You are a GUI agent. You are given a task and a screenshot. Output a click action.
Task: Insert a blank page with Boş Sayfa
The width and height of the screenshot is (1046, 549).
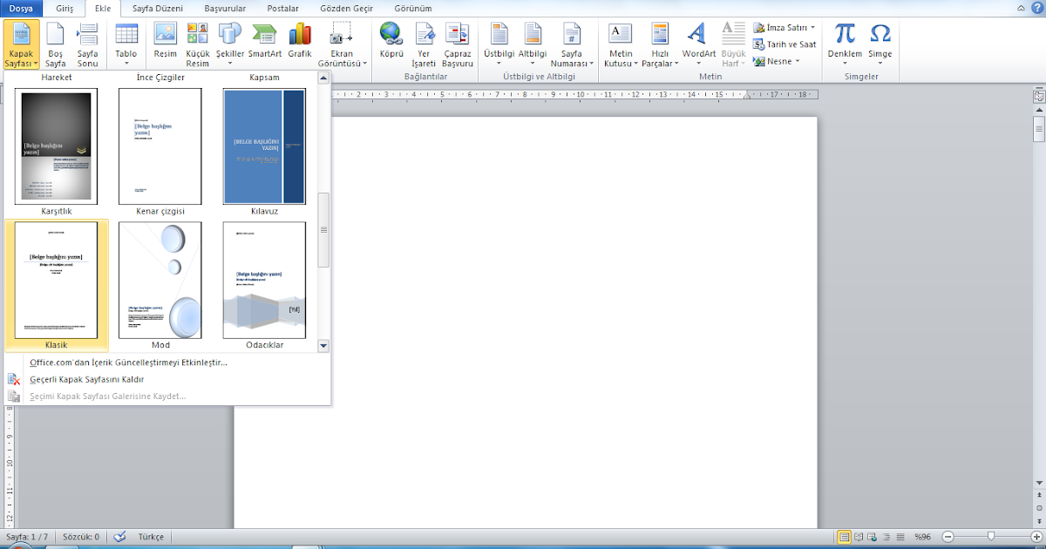click(x=56, y=44)
